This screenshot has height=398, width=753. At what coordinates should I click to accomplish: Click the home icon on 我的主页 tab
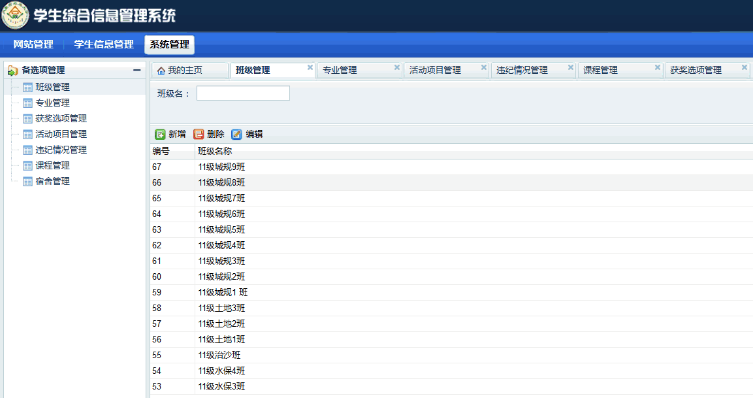[x=161, y=71]
